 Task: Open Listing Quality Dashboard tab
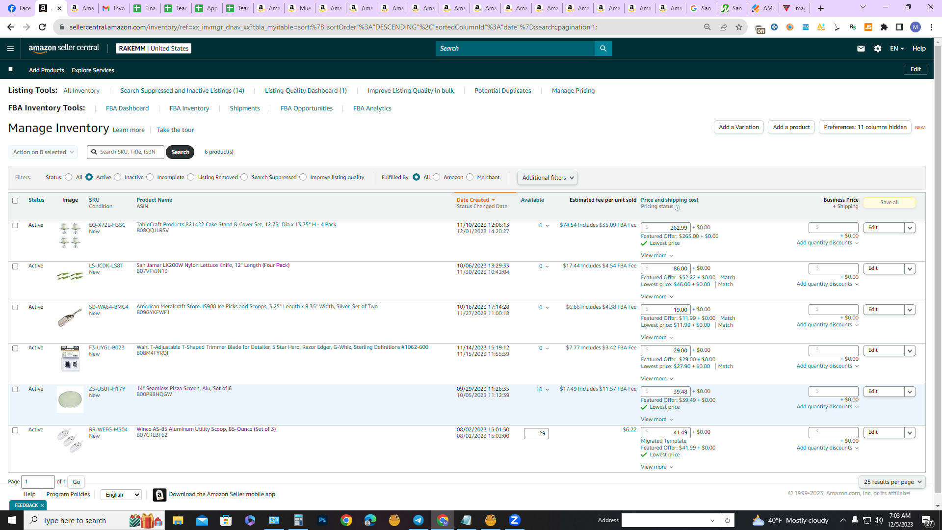(x=306, y=91)
